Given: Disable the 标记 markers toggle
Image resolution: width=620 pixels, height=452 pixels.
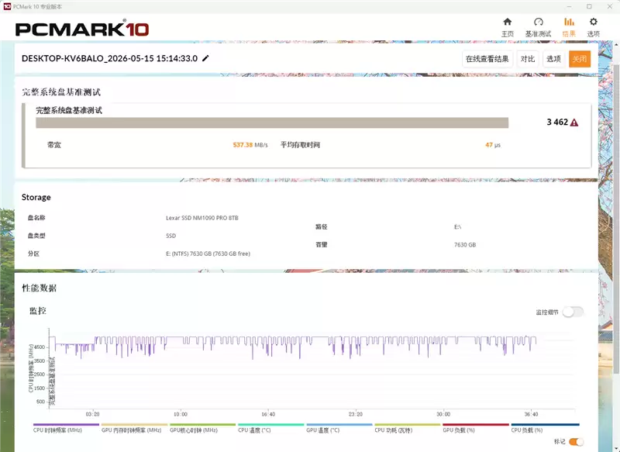Looking at the screenshot, I should (x=576, y=441).
